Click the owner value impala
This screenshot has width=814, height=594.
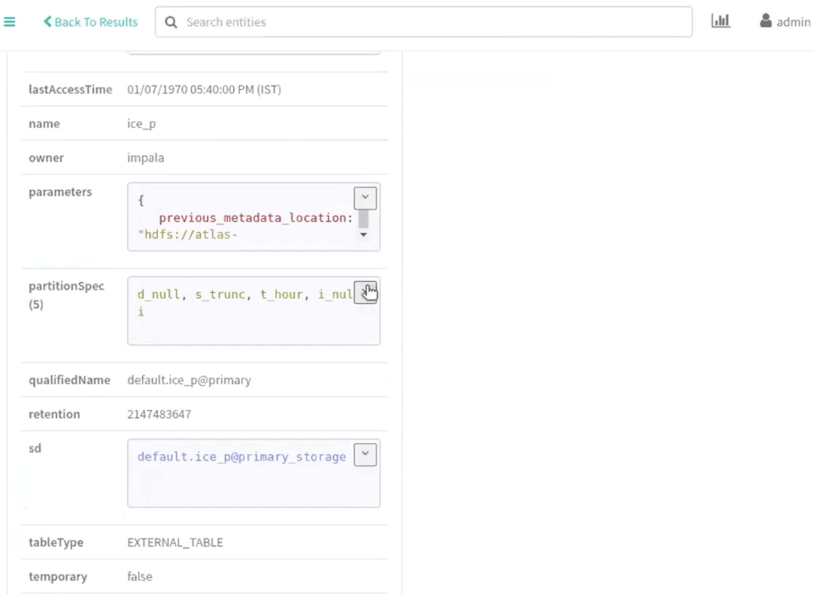[146, 158]
